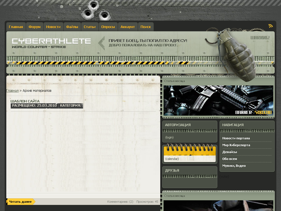Open the Поиск tab
Image resolution: width=281 pixels, height=211 pixels.
click(145, 27)
